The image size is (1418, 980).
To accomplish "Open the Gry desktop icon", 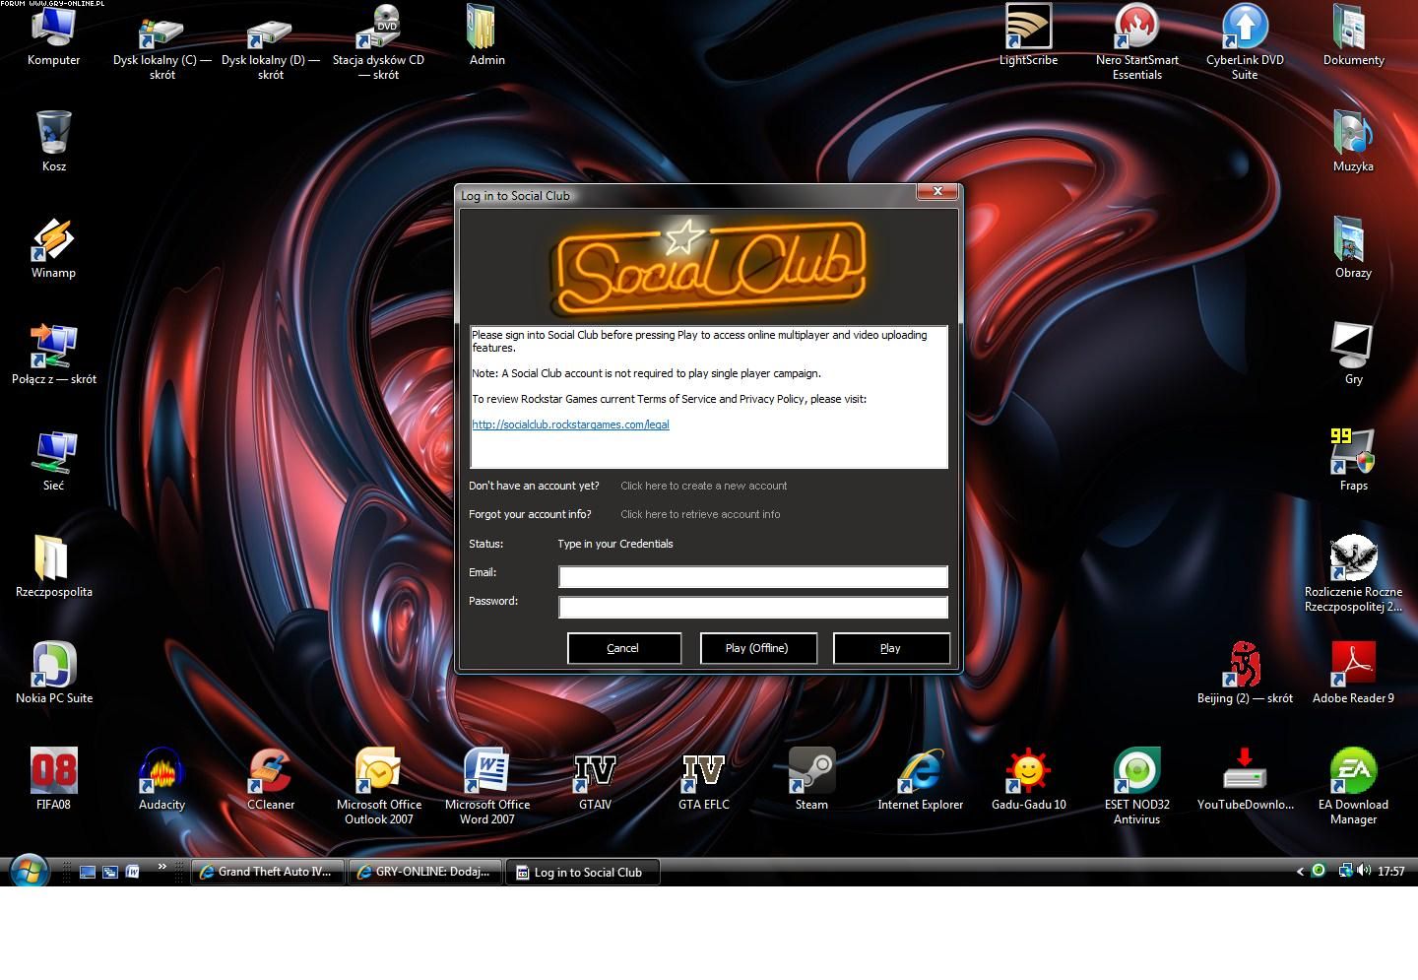I will [1353, 354].
